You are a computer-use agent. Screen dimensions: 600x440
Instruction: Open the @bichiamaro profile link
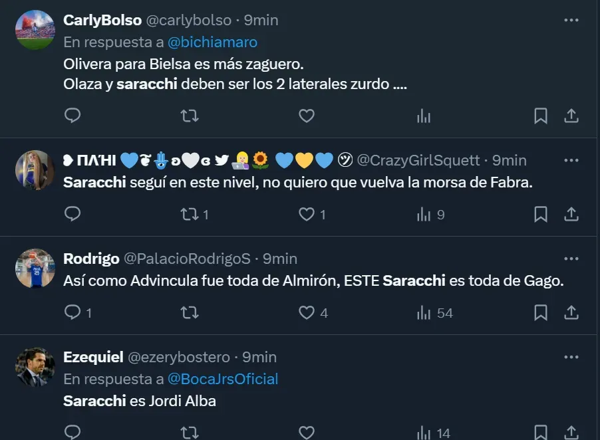click(x=212, y=43)
